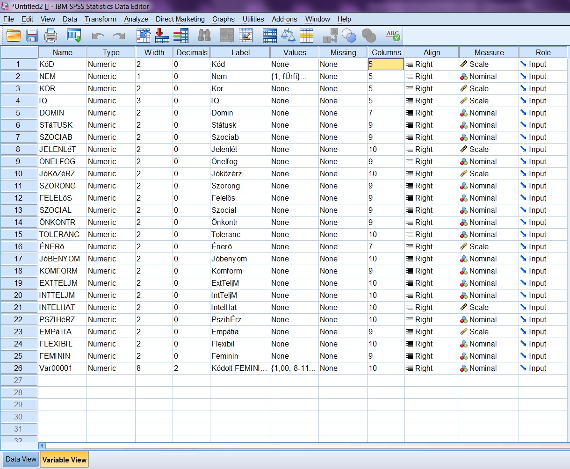Click the Print icon in the toolbar
Screen dimensions: 570x469
tap(51, 36)
